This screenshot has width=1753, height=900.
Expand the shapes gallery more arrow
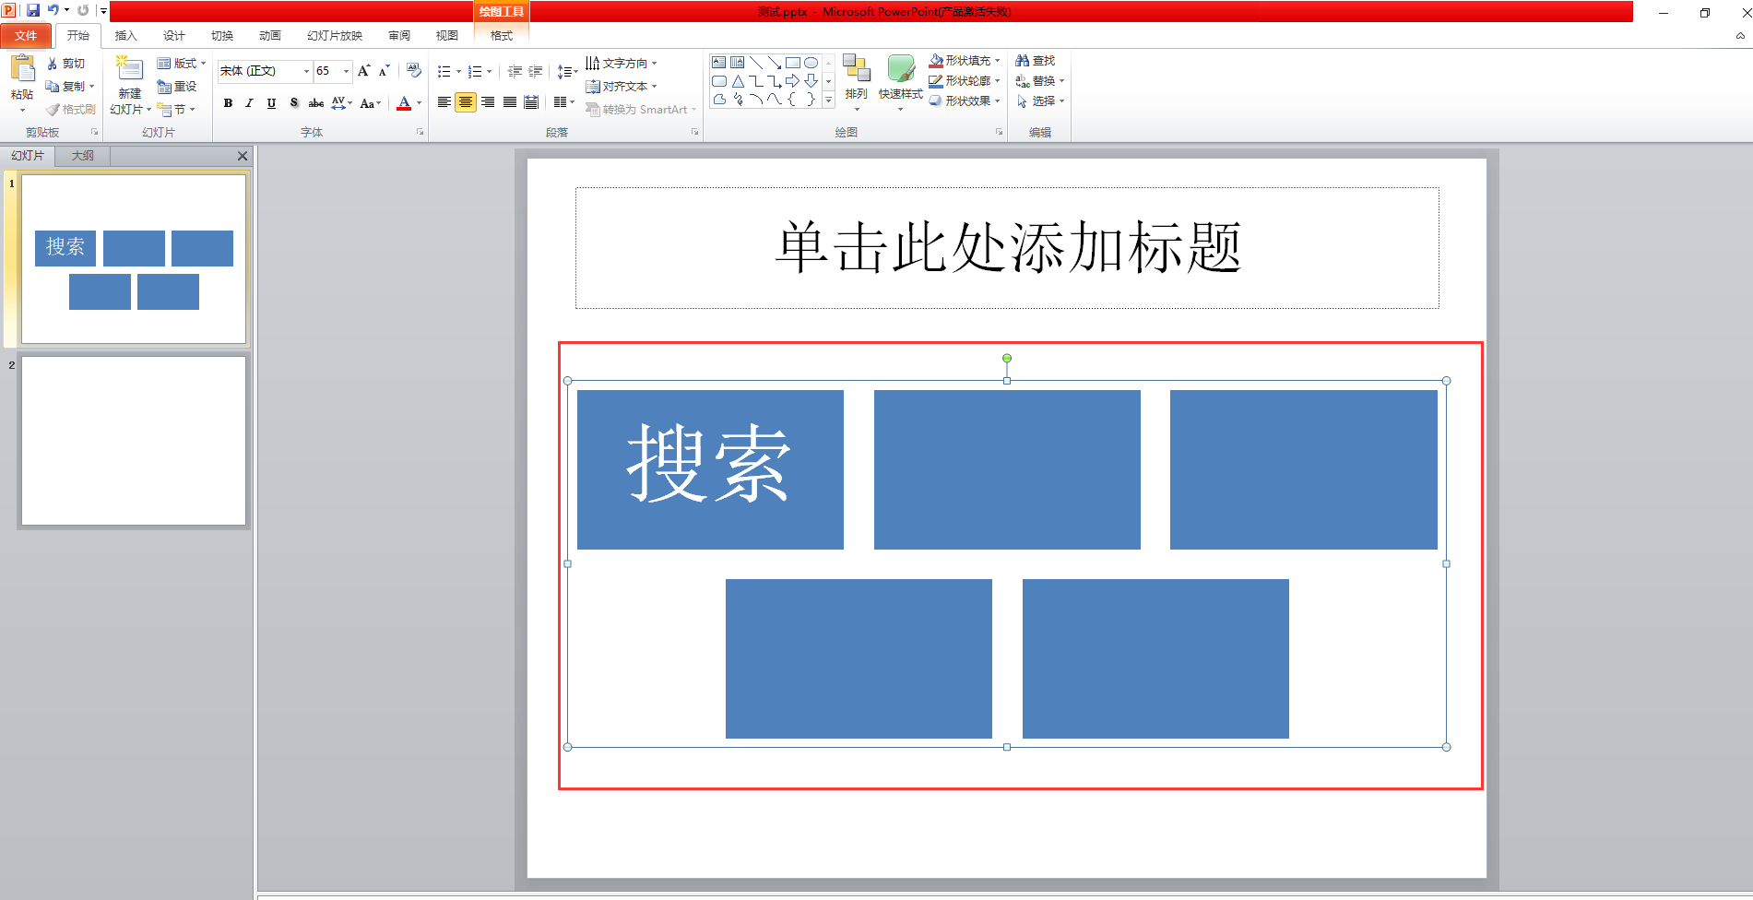click(829, 100)
